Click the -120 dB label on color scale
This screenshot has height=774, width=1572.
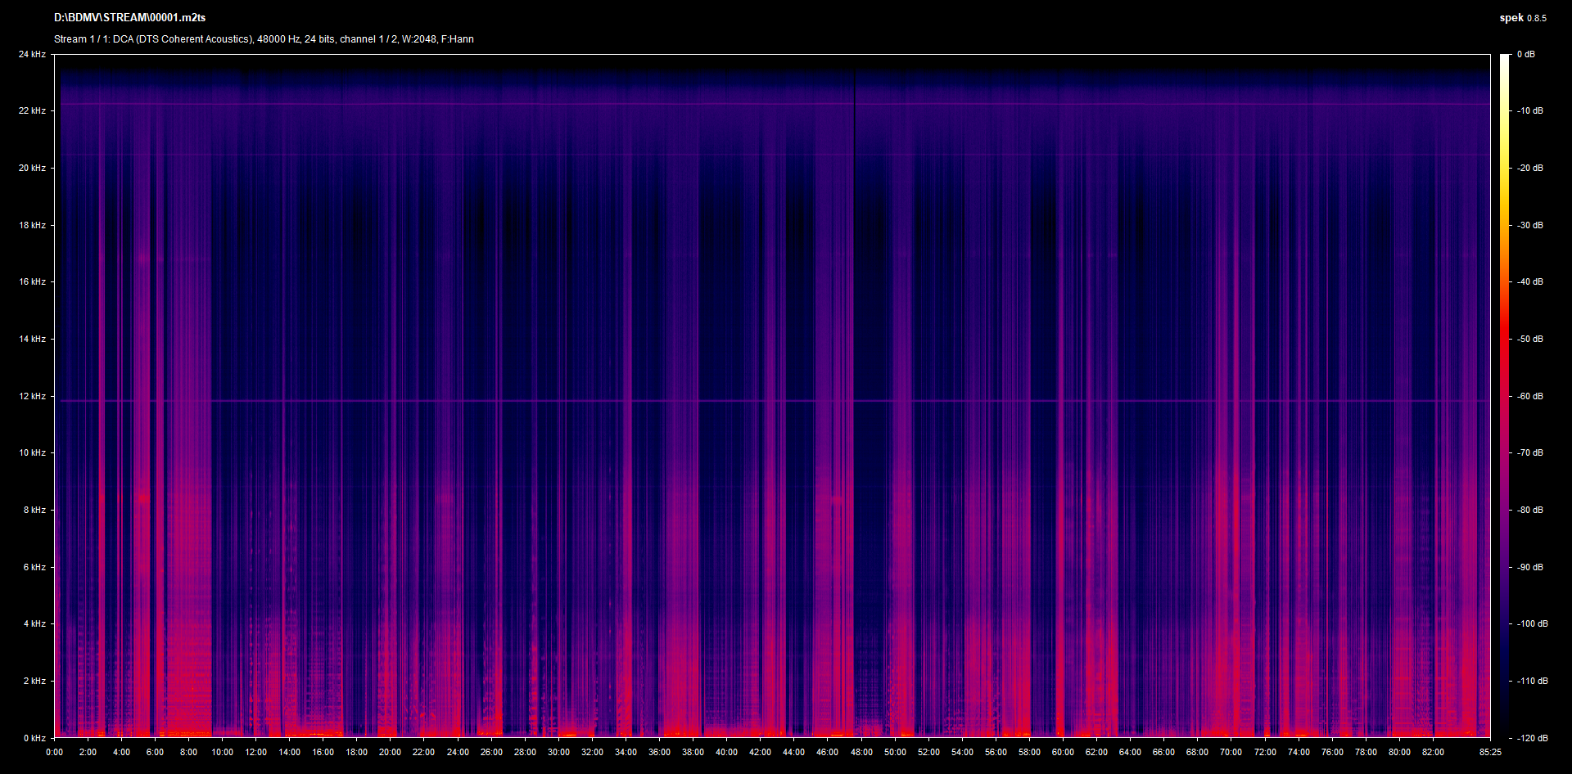[x=1530, y=738]
